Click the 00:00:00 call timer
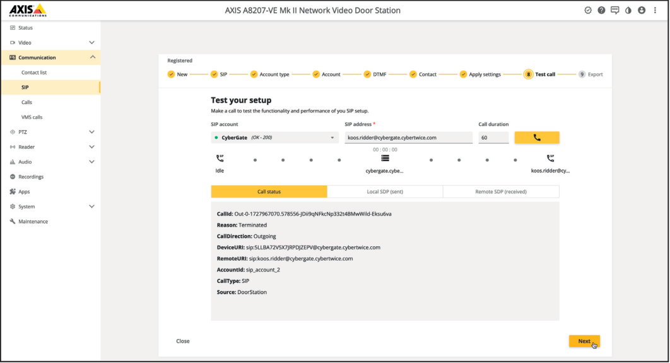The width and height of the screenshot is (670, 363). click(385, 150)
